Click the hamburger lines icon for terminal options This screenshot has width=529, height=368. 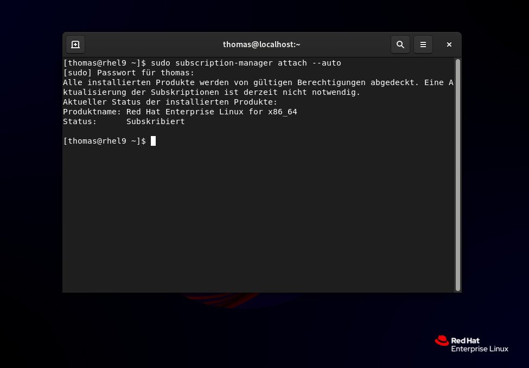click(x=423, y=44)
